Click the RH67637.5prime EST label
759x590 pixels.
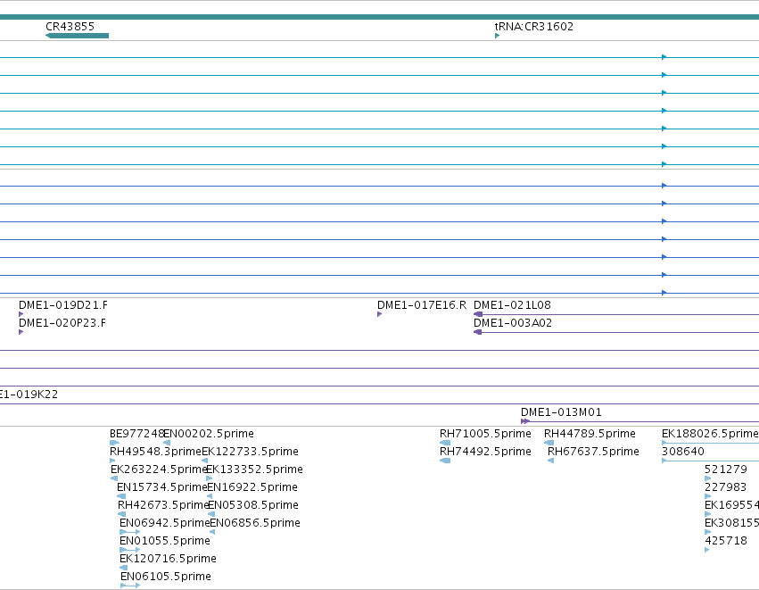pyautogui.click(x=593, y=451)
